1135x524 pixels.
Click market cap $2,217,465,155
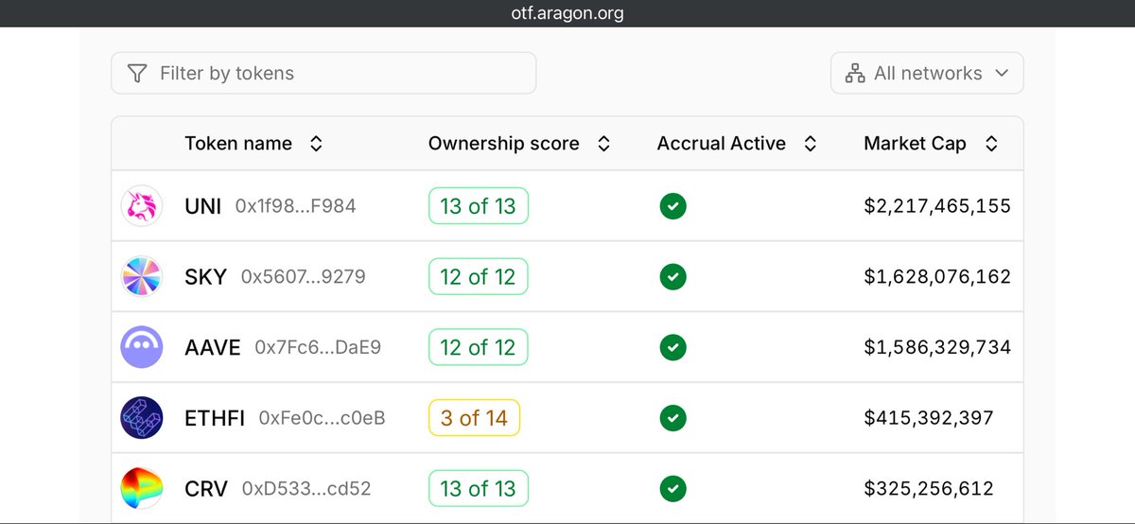pyautogui.click(x=937, y=206)
